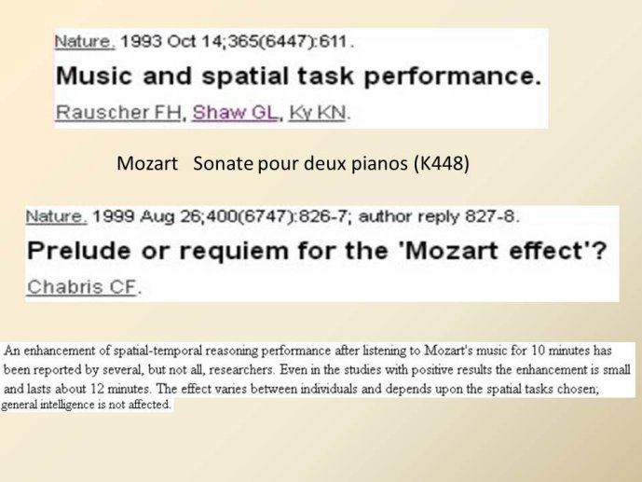Click title Prelude or requiem for the Mozart effect
642x482 pixels.
(x=317, y=250)
